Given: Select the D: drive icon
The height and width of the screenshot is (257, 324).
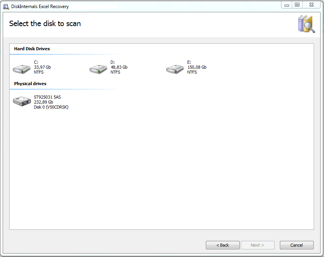Looking at the screenshot, I should 99,68.
